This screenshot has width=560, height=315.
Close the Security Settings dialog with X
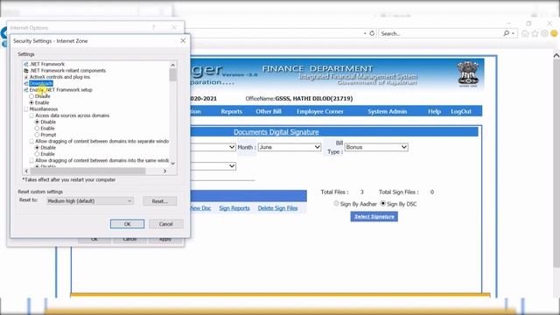[183, 41]
